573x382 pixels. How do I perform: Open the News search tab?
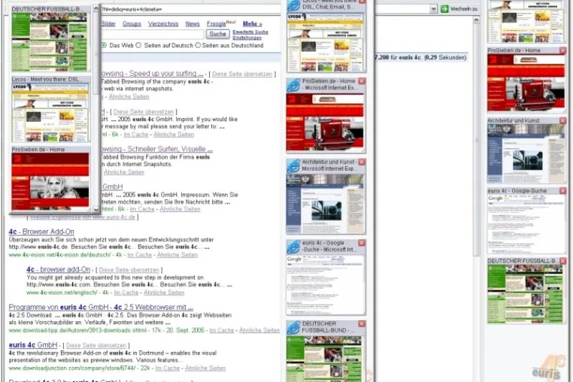tap(193, 24)
